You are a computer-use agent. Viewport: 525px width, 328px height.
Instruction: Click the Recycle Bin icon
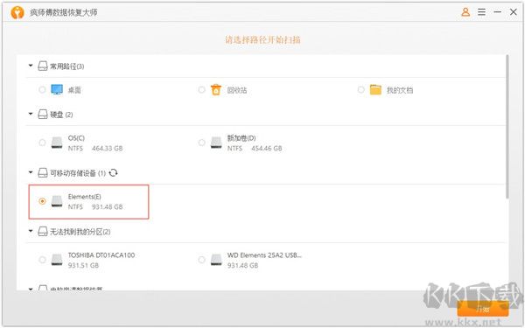click(216, 90)
